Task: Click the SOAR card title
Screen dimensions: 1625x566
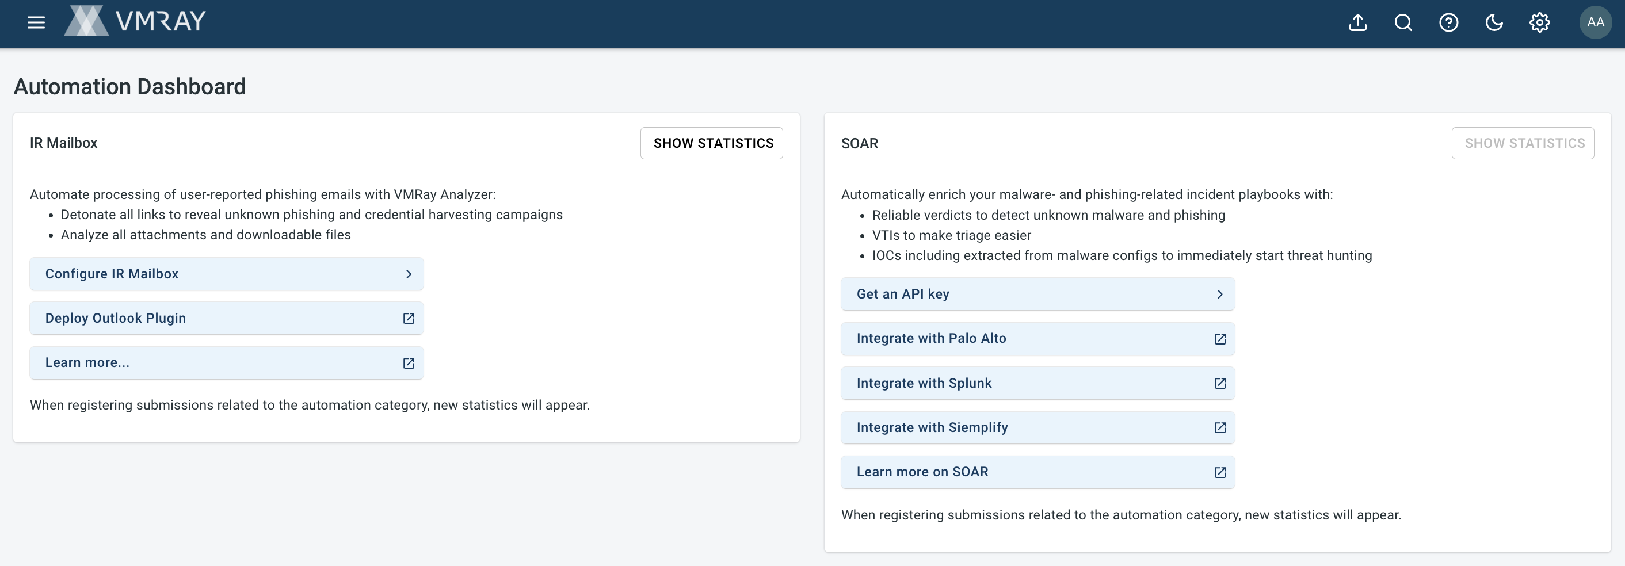Action: tap(859, 144)
